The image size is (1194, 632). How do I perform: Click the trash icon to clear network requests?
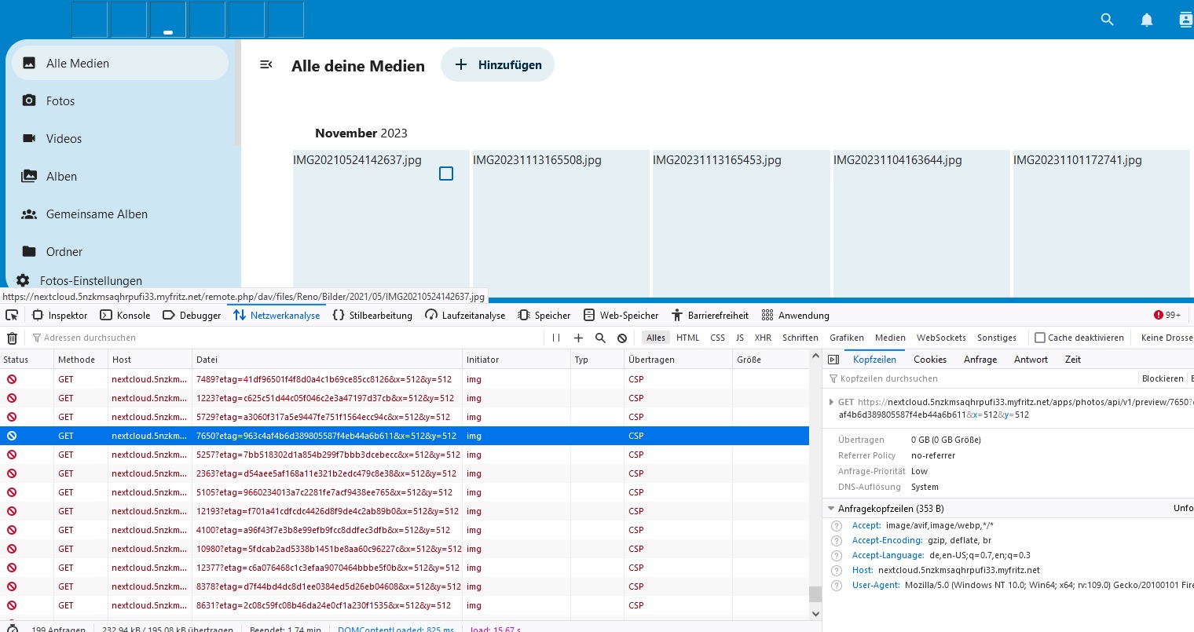[x=12, y=338]
